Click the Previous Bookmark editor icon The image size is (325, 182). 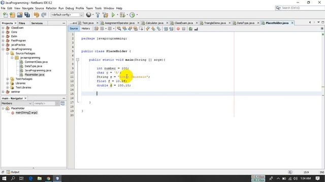pyautogui.click(x=148, y=29)
